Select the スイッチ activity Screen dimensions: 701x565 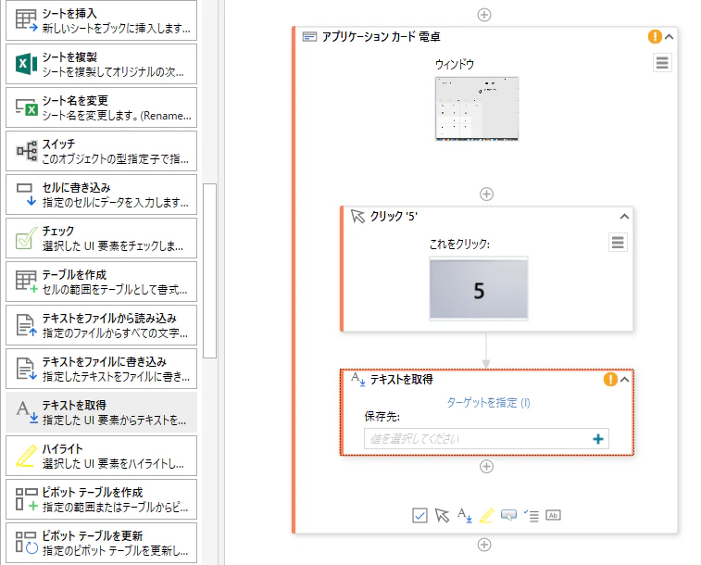coord(101,151)
